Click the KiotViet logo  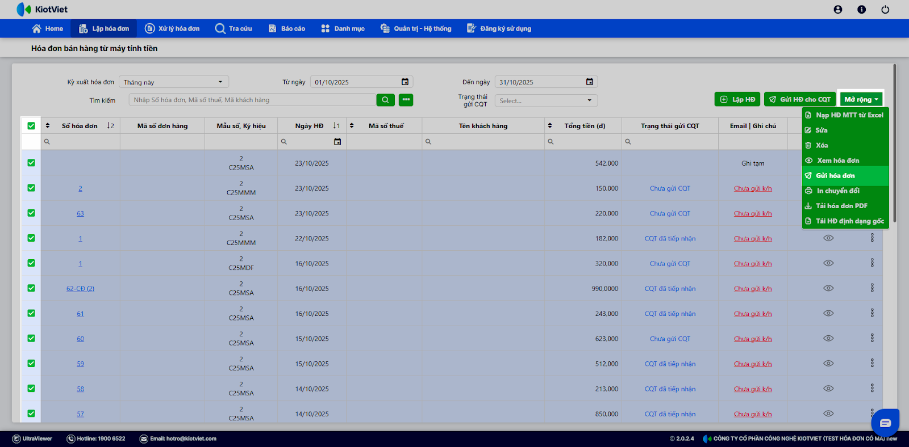point(42,10)
